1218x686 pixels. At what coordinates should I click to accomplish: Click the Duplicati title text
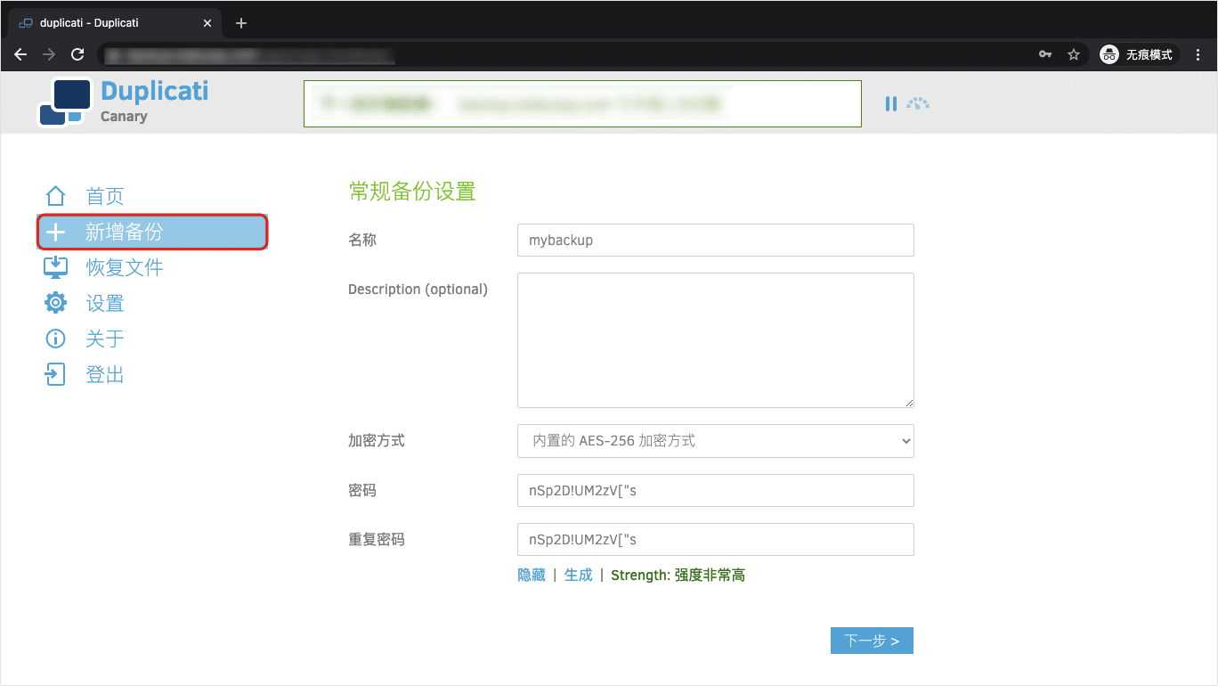click(155, 91)
